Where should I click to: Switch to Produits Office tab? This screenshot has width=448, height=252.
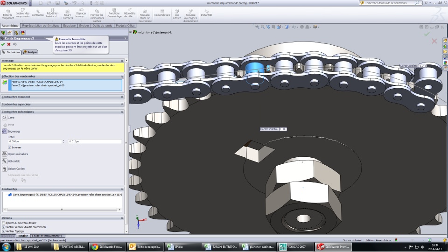coord(125,25)
